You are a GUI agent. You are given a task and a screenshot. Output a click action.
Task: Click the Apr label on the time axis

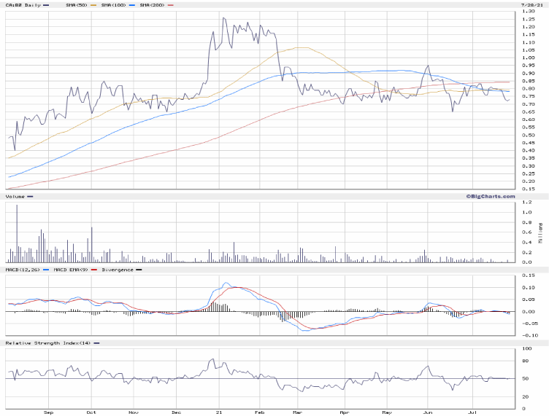coord(344,412)
